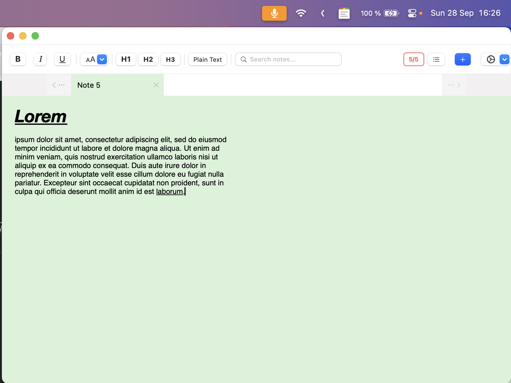Apply italic formatting
Viewport: 511px width, 383px height.
[40, 59]
